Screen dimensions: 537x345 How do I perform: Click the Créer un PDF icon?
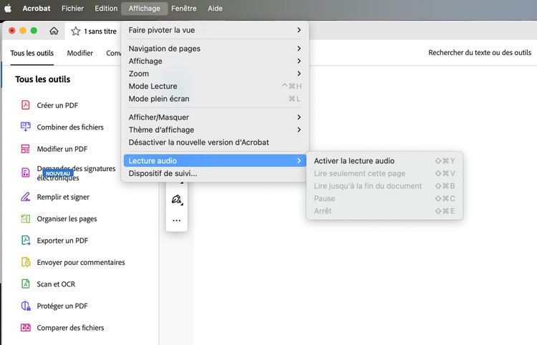pos(26,105)
